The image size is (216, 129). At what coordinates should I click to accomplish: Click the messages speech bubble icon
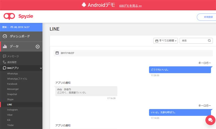pos(4,56)
